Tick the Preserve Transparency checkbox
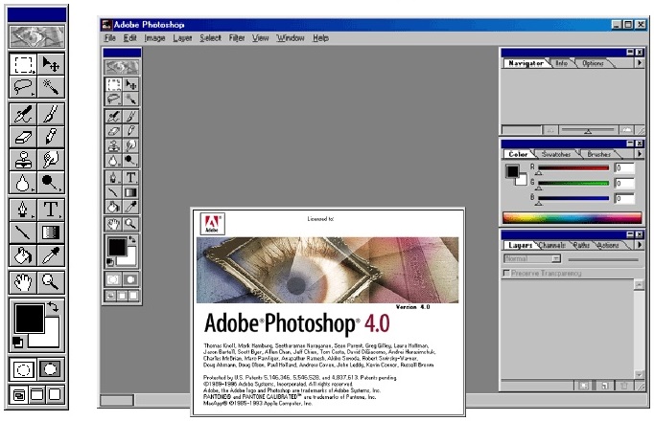The width and height of the screenshot is (654, 421). click(506, 273)
